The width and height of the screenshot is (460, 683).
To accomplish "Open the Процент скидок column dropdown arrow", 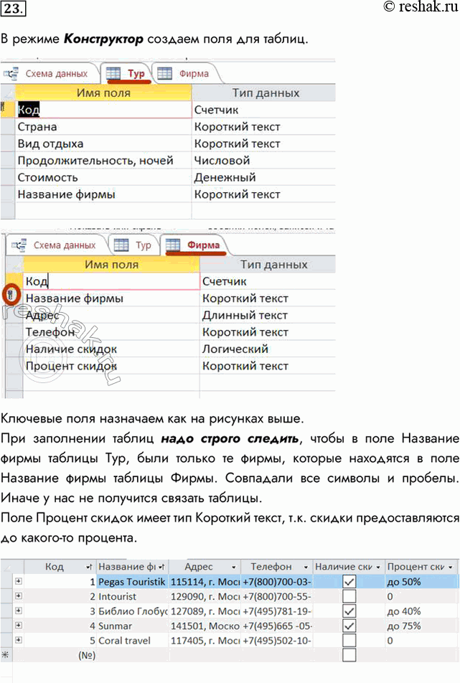I will [x=451, y=567].
